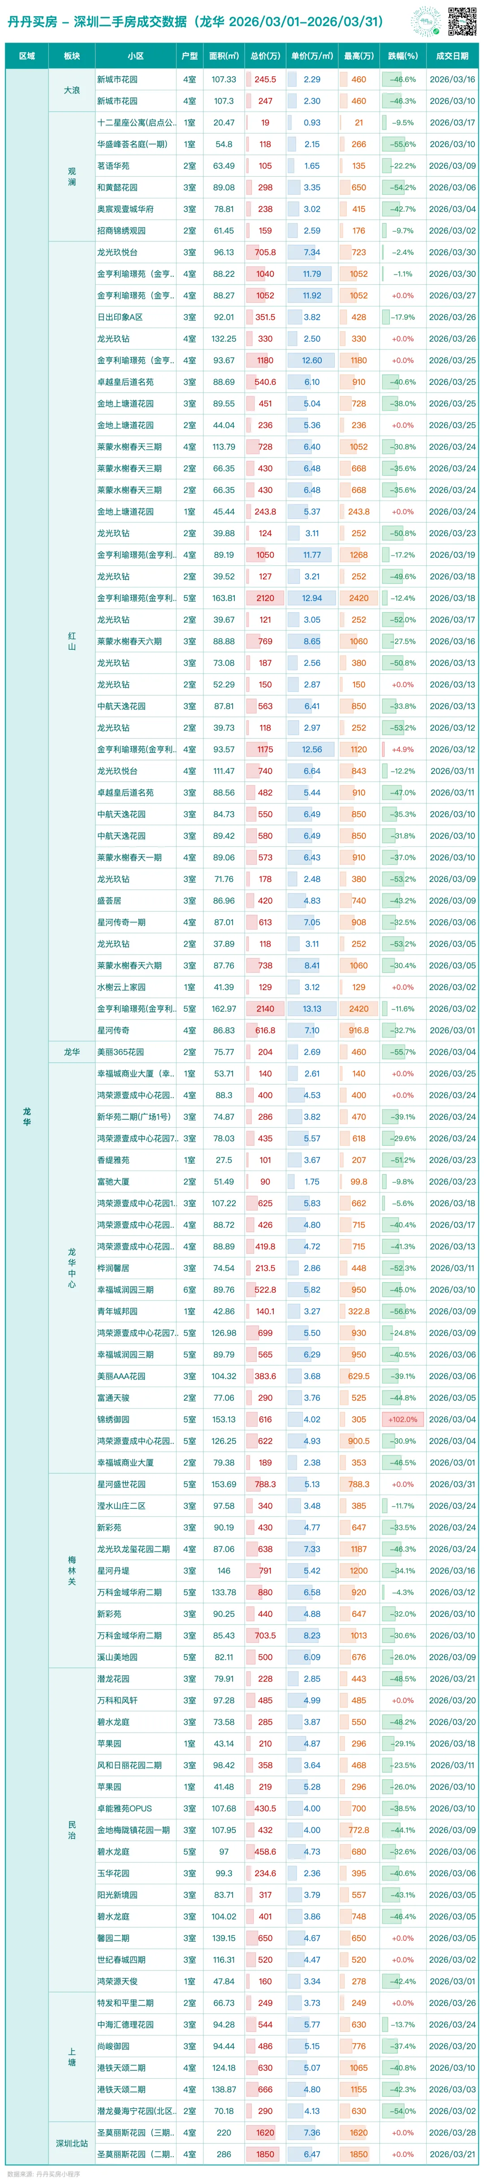484x2183 pixels.
Task: Click community name 水榭云上家园
Action: [121, 987]
